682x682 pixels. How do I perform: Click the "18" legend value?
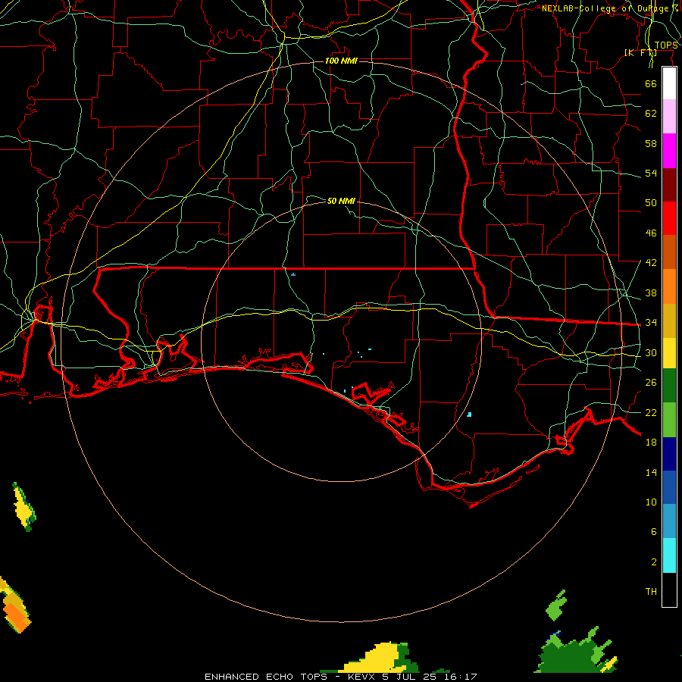click(x=651, y=443)
